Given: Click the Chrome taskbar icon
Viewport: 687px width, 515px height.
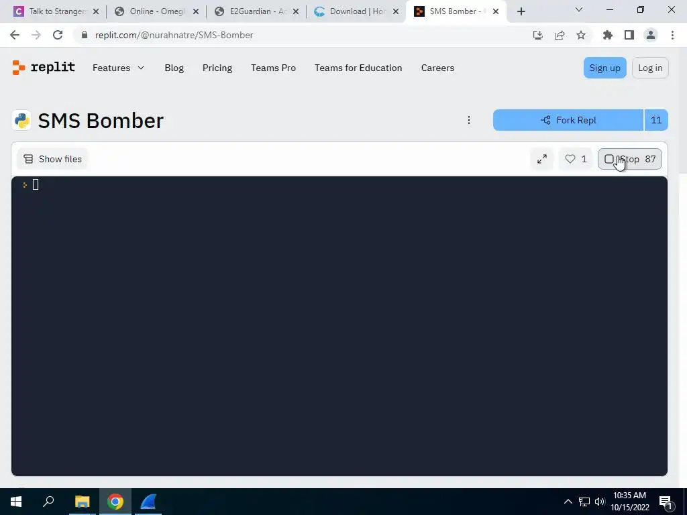Looking at the screenshot, I should coord(115,502).
